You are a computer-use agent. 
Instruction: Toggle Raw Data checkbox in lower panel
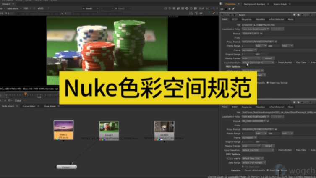pos(294,150)
